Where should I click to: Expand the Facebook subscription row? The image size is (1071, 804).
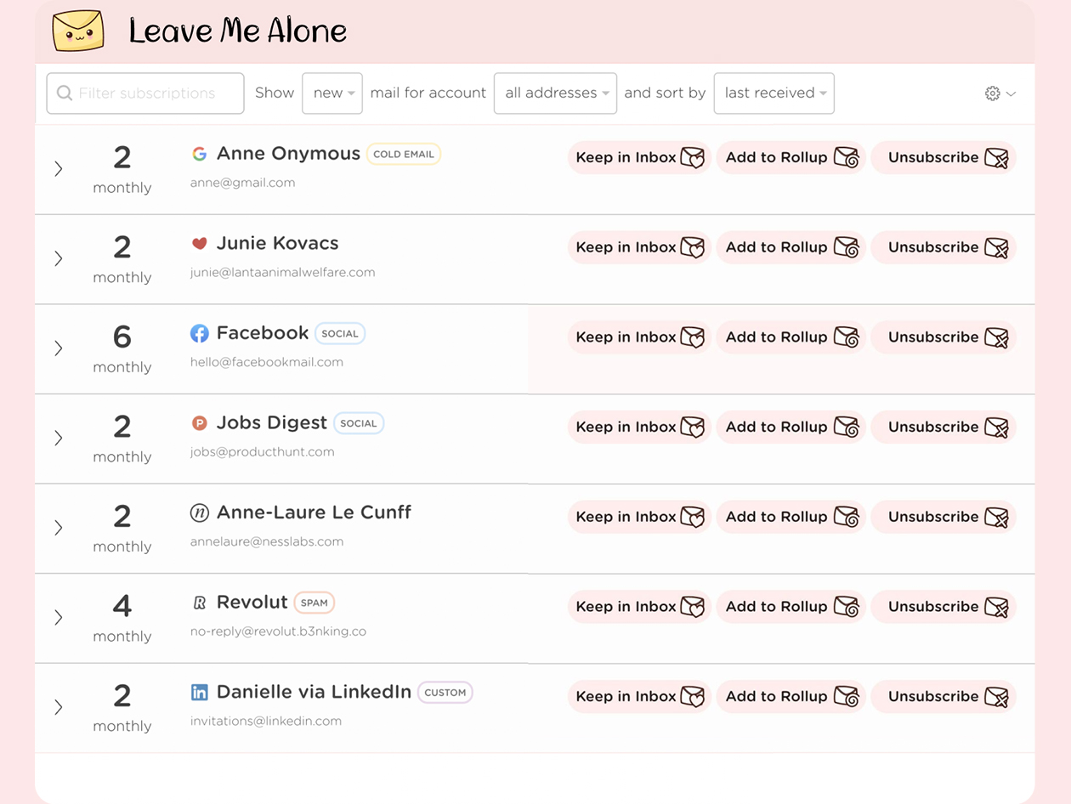tap(58, 348)
